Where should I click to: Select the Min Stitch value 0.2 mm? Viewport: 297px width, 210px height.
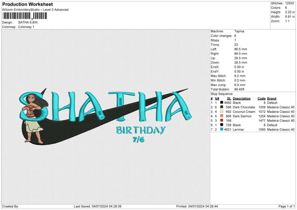pyautogui.click(x=240, y=80)
